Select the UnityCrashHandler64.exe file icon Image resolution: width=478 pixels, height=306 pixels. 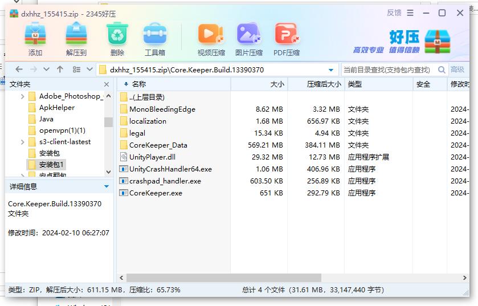[124, 169]
